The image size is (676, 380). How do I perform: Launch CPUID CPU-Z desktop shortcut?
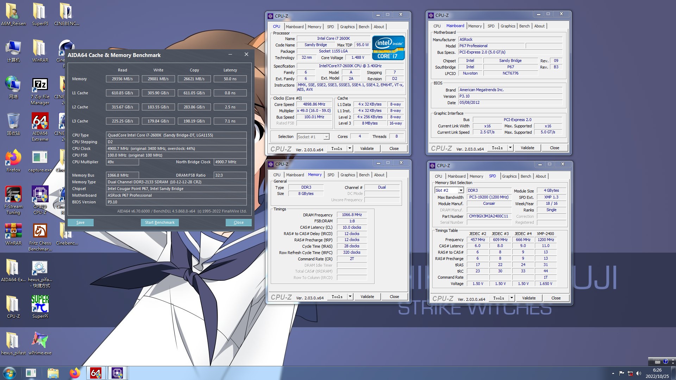[40, 200]
